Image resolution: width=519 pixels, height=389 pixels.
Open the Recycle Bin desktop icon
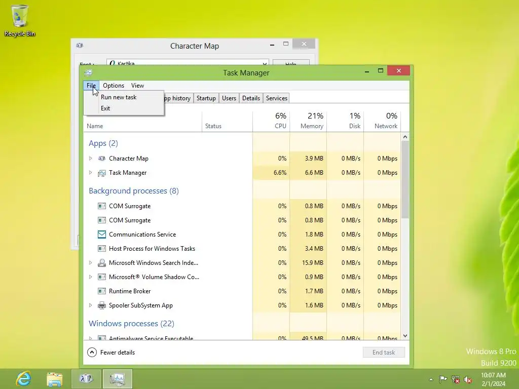pos(20,20)
